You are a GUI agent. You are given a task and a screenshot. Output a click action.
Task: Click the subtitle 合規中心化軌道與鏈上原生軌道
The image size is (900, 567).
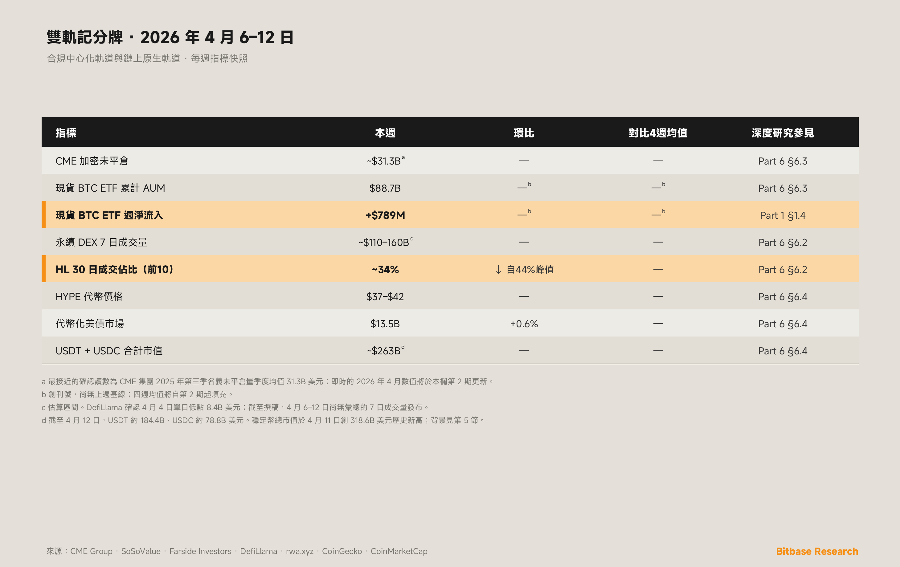114,58
